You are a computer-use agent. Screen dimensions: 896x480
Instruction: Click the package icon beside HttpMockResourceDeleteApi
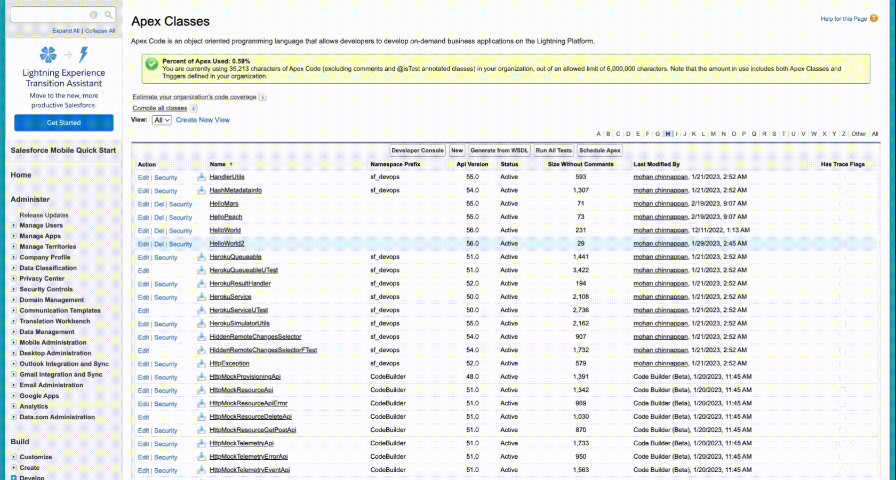[202, 417]
